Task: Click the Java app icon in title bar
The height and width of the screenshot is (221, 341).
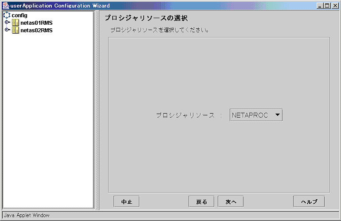Action: (x=6, y=6)
